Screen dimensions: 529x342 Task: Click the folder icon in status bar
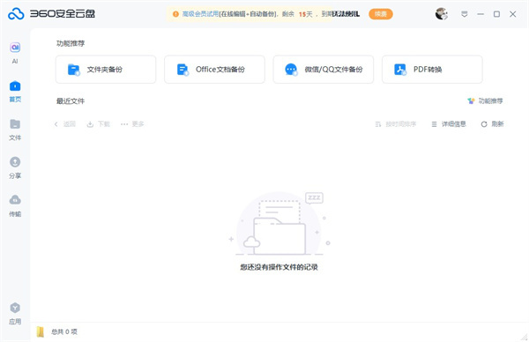point(41,332)
